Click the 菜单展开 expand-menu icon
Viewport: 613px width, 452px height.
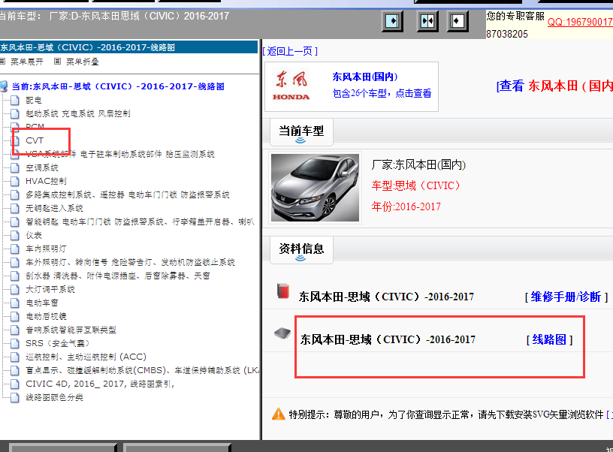coord(2,62)
